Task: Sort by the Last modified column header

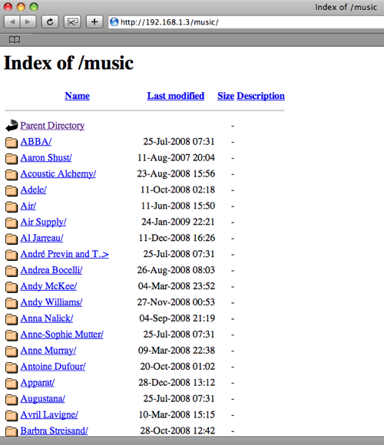Action: click(176, 96)
